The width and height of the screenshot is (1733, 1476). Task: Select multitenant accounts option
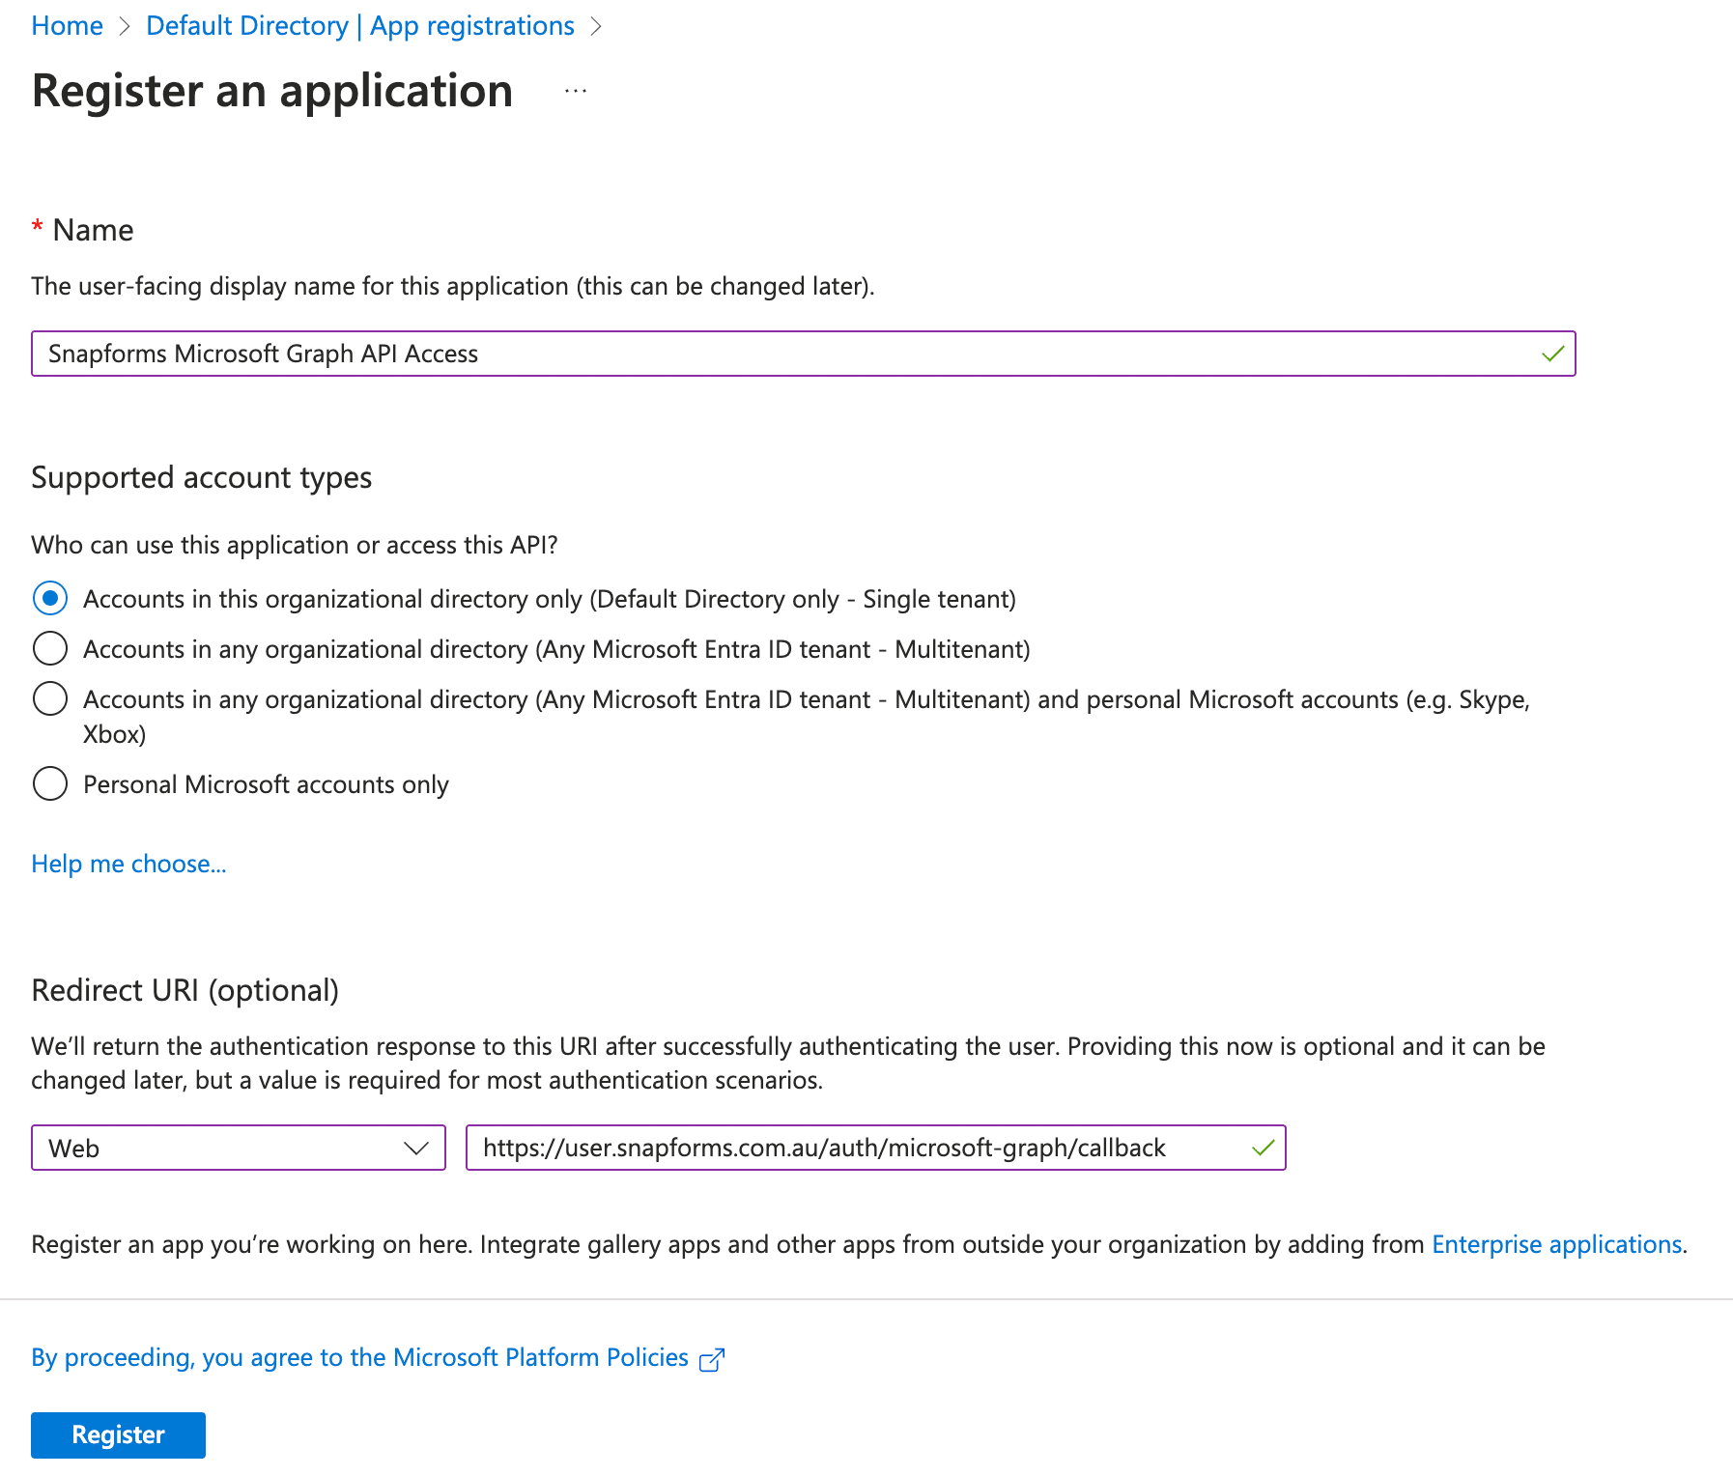[x=49, y=648]
